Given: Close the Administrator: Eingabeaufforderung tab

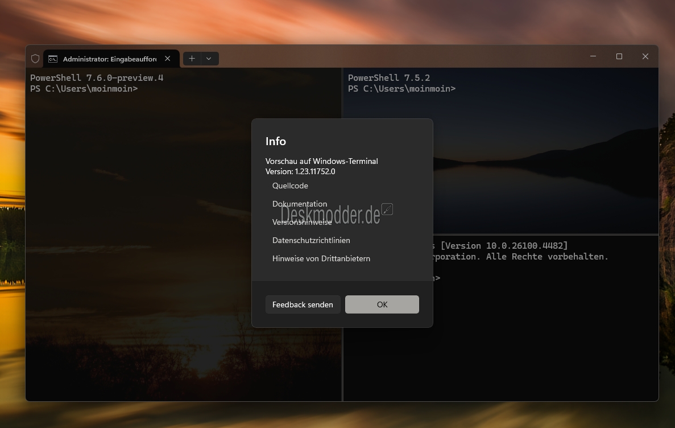Looking at the screenshot, I should (x=167, y=59).
